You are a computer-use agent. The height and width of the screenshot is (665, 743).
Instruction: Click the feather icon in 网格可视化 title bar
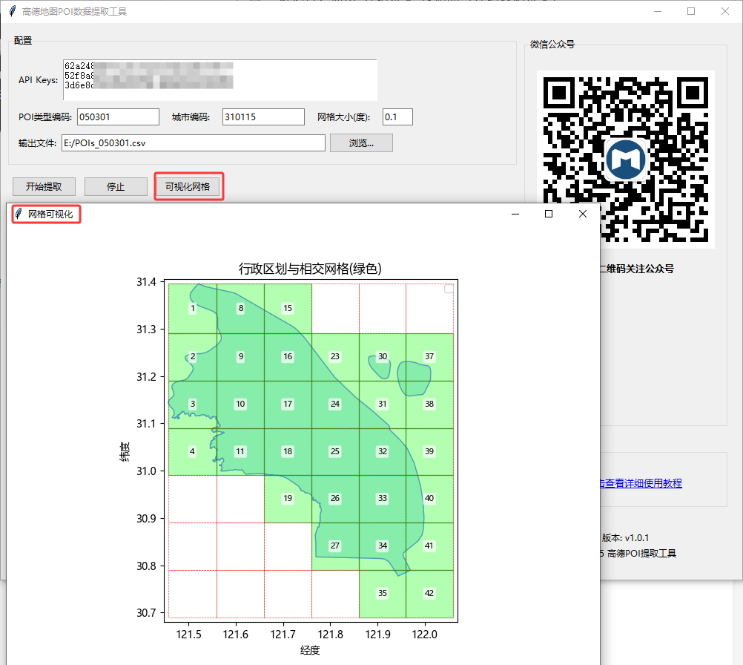[18, 214]
